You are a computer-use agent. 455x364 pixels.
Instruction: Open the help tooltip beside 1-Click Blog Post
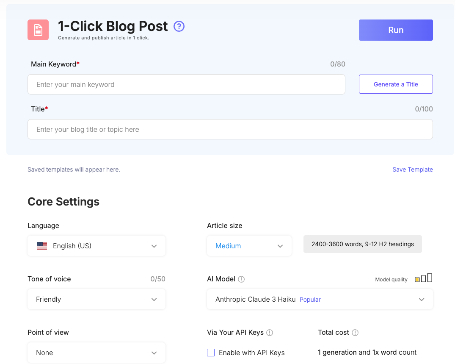pyautogui.click(x=179, y=26)
